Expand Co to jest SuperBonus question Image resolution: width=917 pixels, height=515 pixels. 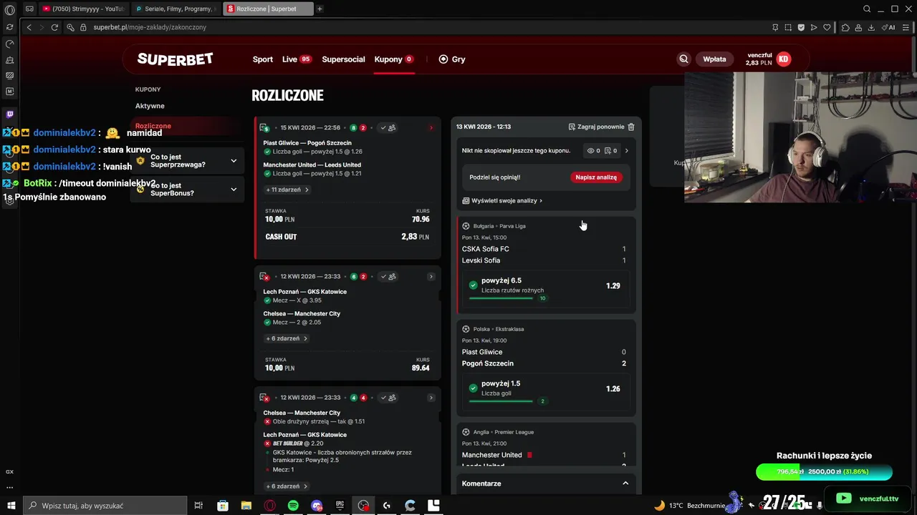point(187,190)
